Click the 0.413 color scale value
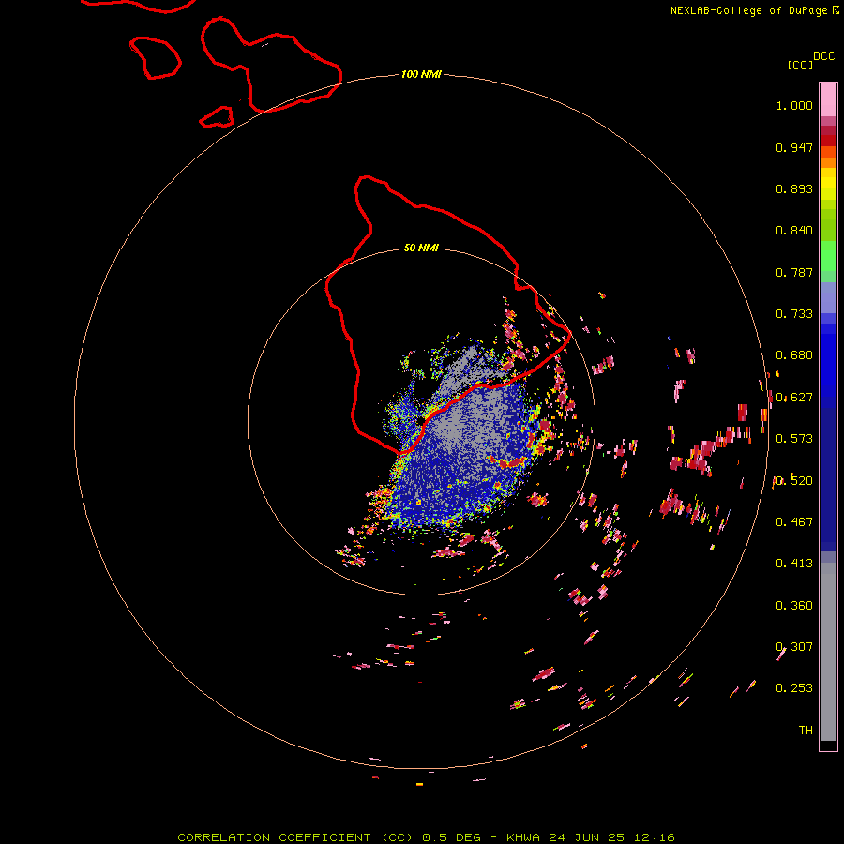 point(794,564)
